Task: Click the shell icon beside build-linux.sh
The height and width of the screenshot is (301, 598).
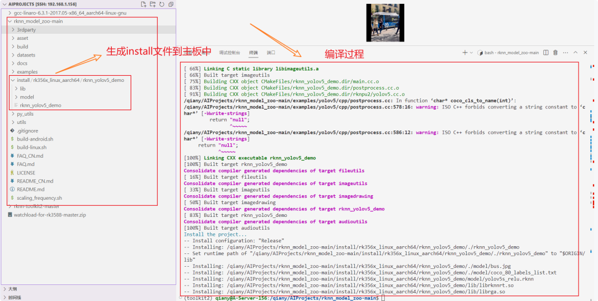Action: click(x=13, y=147)
